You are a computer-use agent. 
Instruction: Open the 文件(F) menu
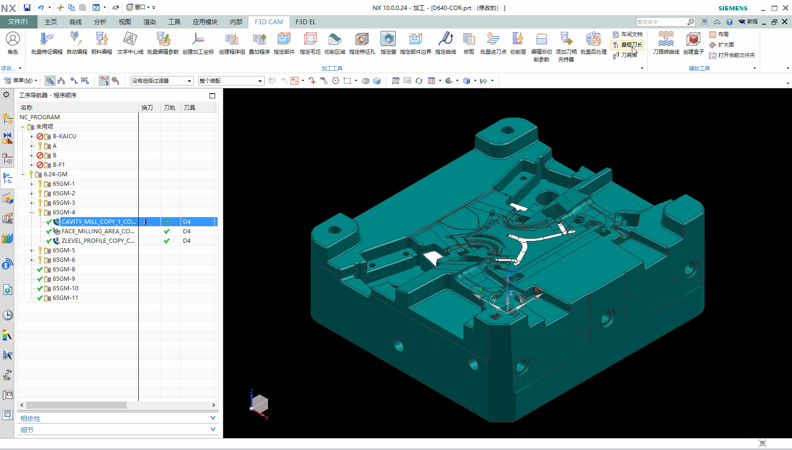pos(18,22)
